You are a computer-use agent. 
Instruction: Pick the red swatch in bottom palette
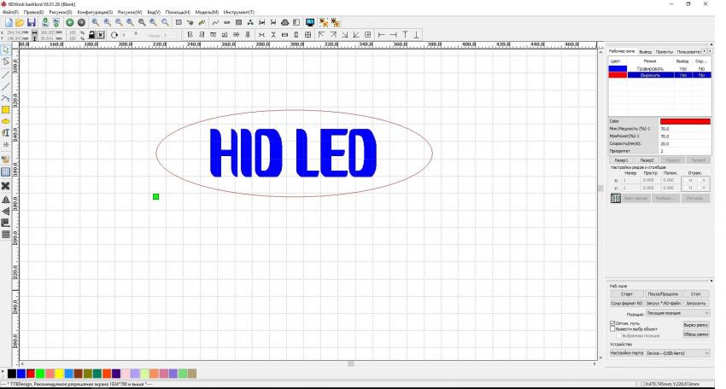(x=31, y=373)
